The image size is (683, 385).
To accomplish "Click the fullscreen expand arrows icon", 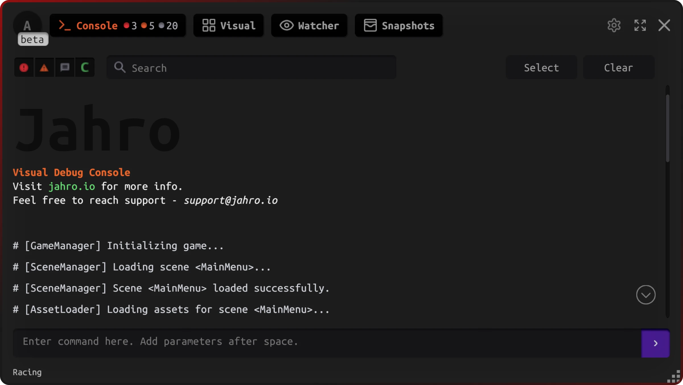I will click(x=640, y=26).
